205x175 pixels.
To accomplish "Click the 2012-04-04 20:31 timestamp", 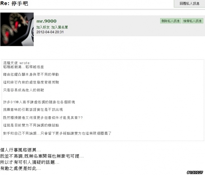I will coord(50,32).
